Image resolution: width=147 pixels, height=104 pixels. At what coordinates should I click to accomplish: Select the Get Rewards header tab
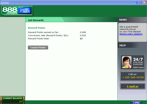click(36, 20)
